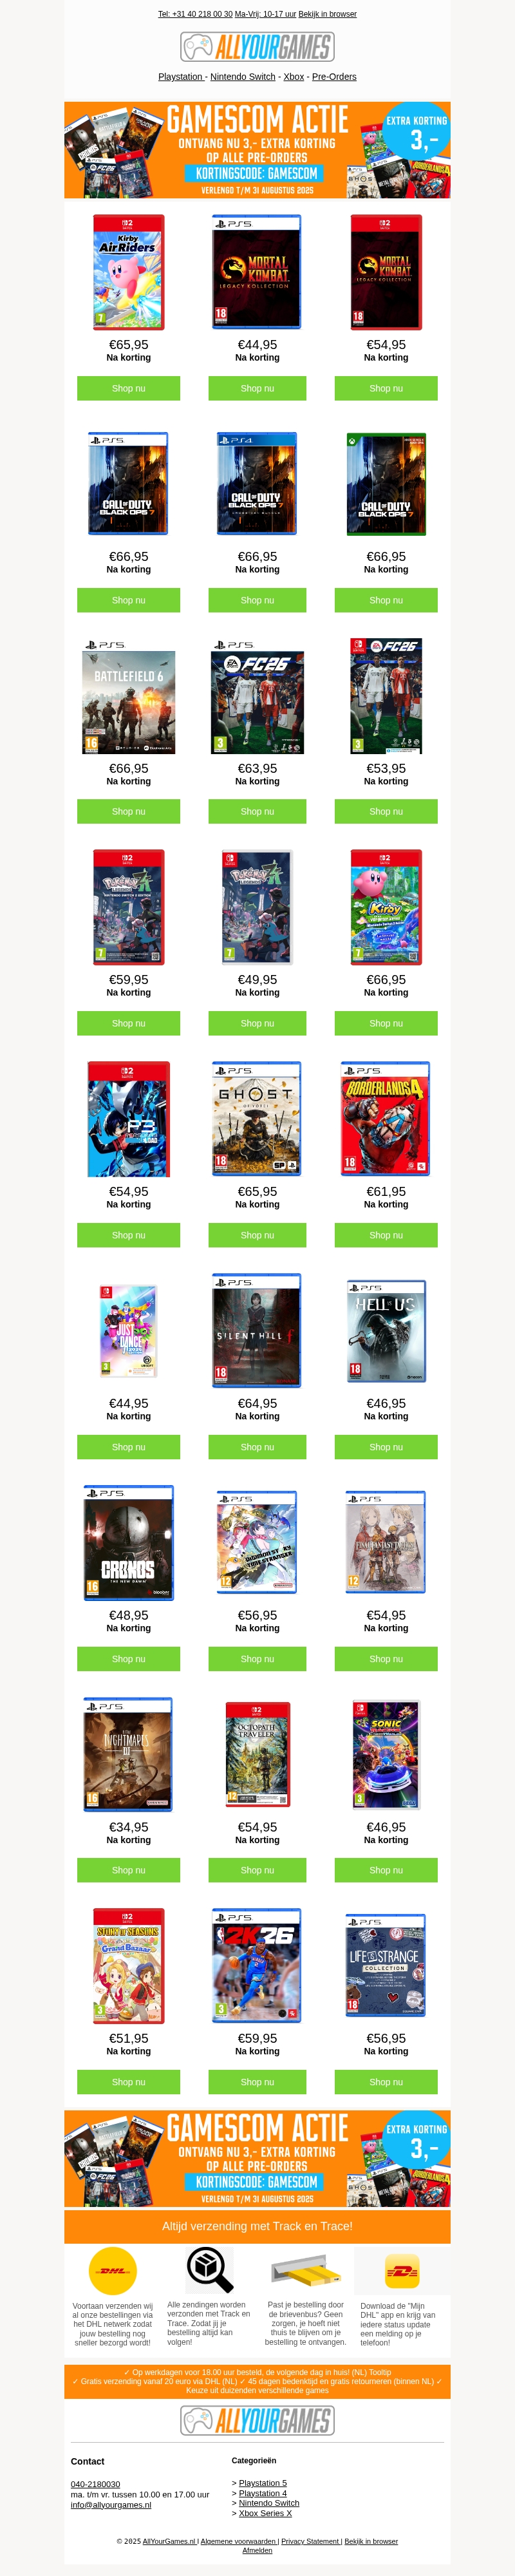Click the DHL logo icon in shipping section
The width and height of the screenshot is (515, 2576).
coord(113,2270)
